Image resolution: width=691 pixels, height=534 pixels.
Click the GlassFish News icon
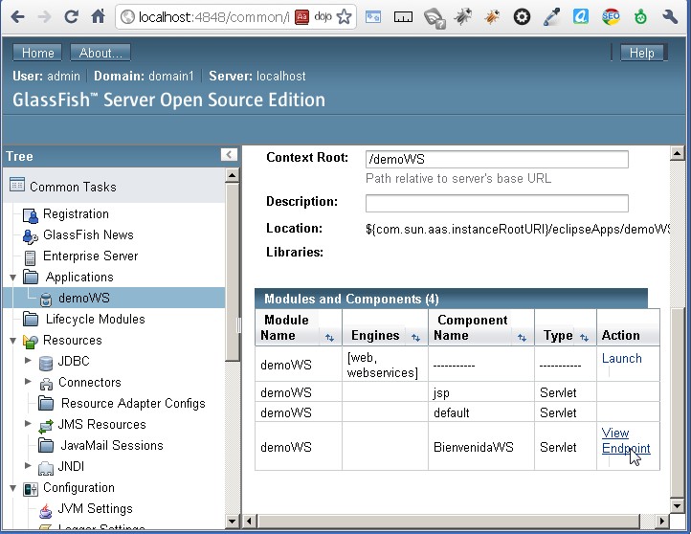(x=31, y=236)
